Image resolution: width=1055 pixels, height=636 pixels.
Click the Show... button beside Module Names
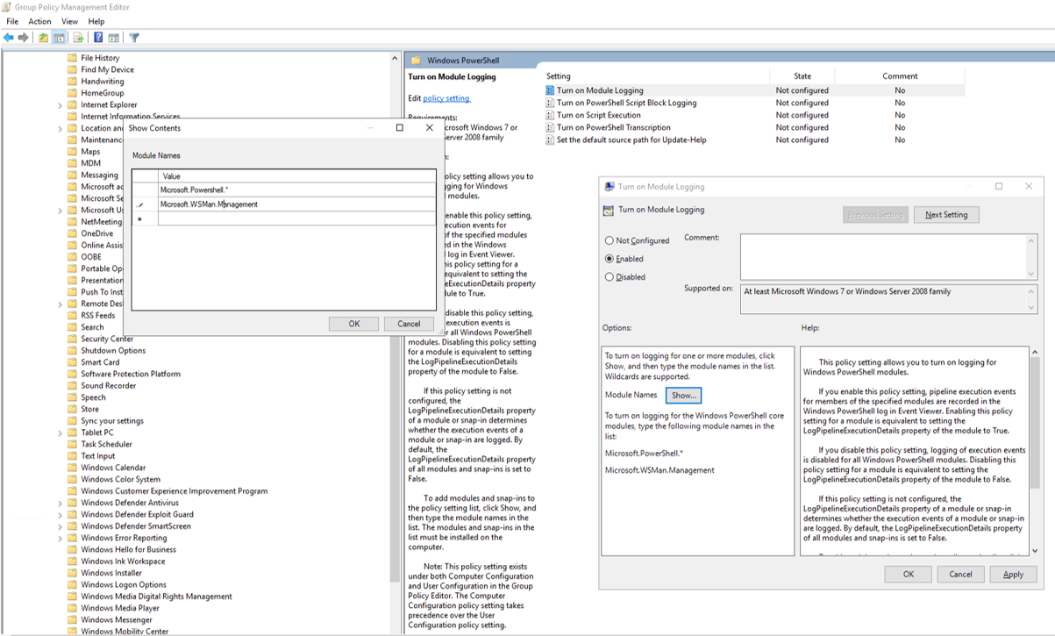point(684,396)
